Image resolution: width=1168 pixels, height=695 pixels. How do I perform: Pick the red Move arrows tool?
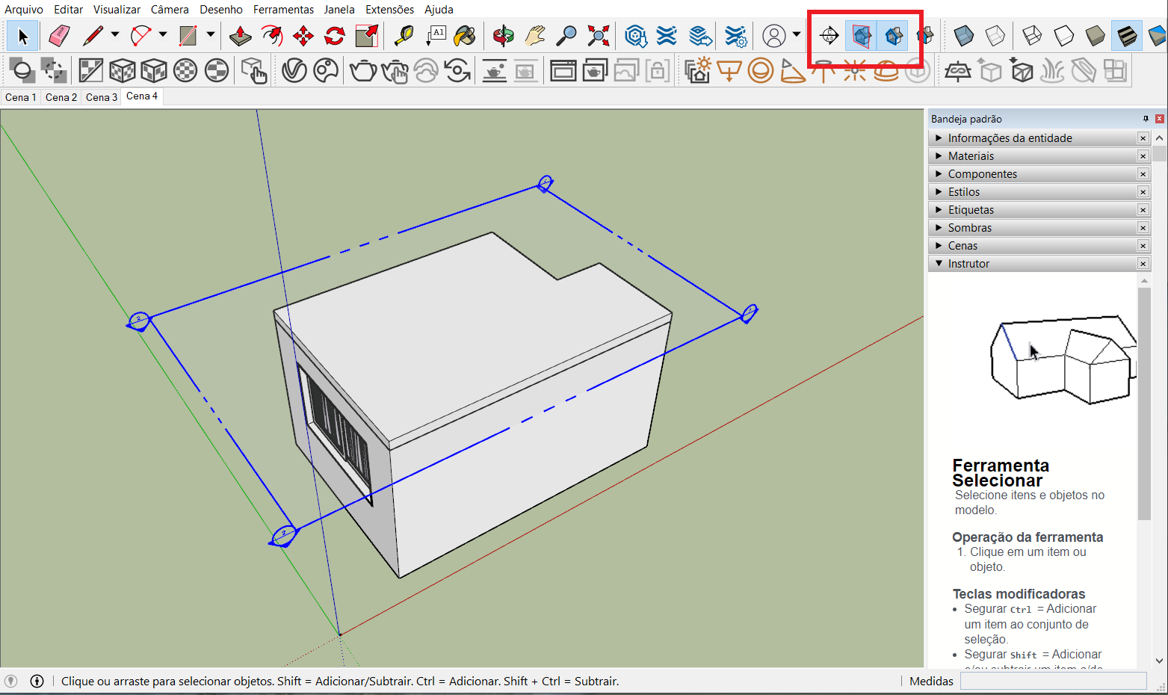[303, 36]
